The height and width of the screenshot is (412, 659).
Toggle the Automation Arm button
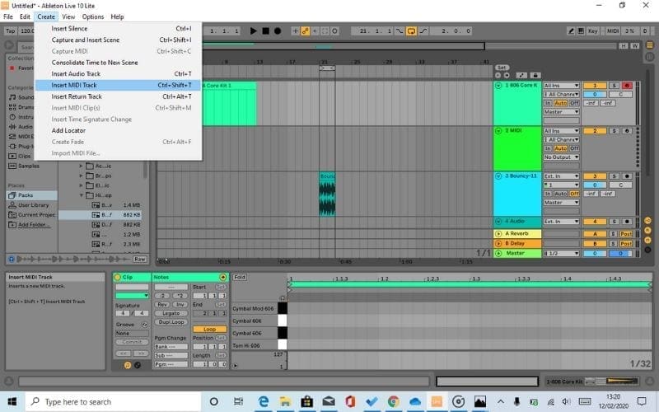[305, 30]
